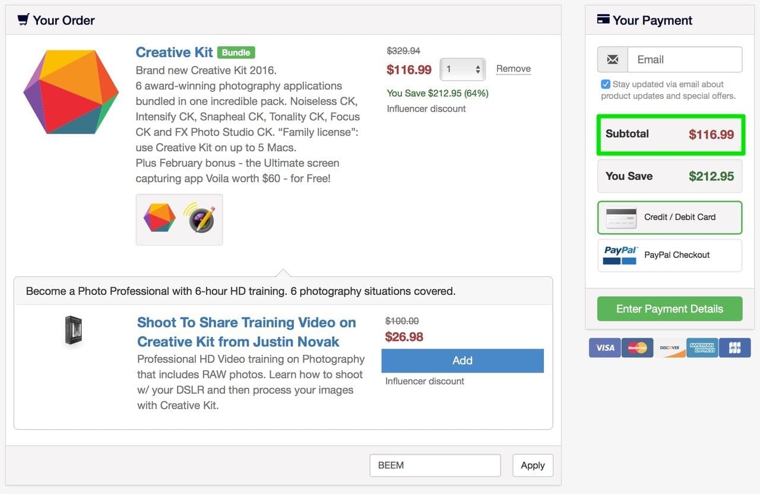Select PayPal Checkout payment option

click(x=670, y=255)
